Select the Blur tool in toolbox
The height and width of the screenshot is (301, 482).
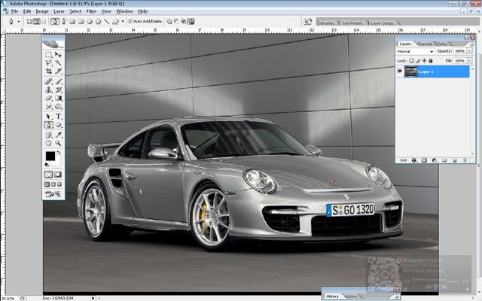point(48,106)
